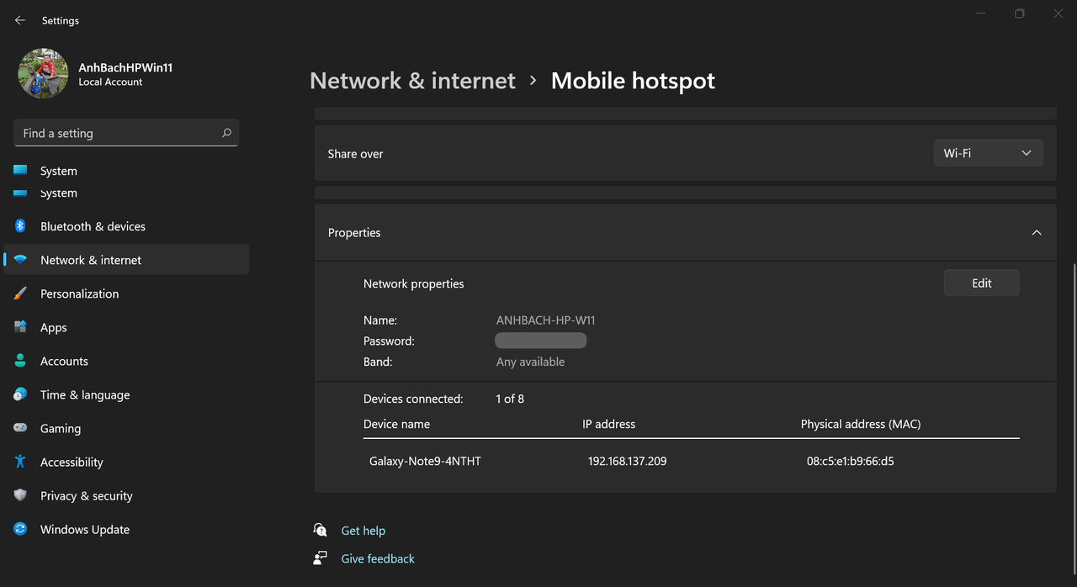Image resolution: width=1077 pixels, height=587 pixels.
Task: Click the Accessibility figure icon
Action: [x=20, y=462]
